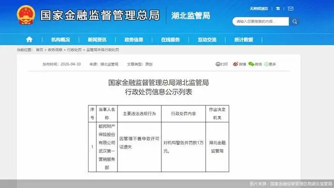The height and width of the screenshot is (188, 334).
Task: Click the home icon in navigation bar
Action: 29,40
